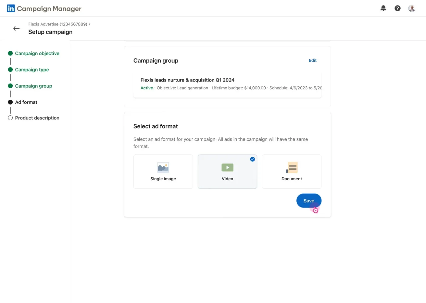The width and height of the screenshot is (426, 303).
Task: Open the notifications bell
Action: point(383,8)
